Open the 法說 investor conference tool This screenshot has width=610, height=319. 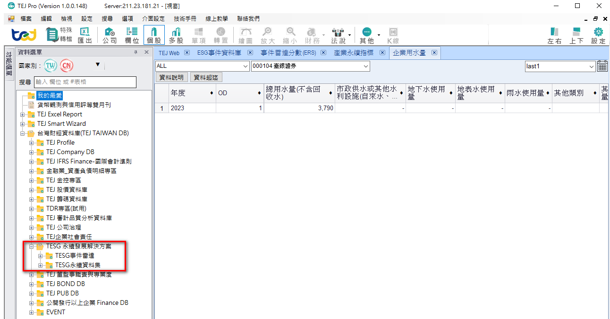click(338, 35)
